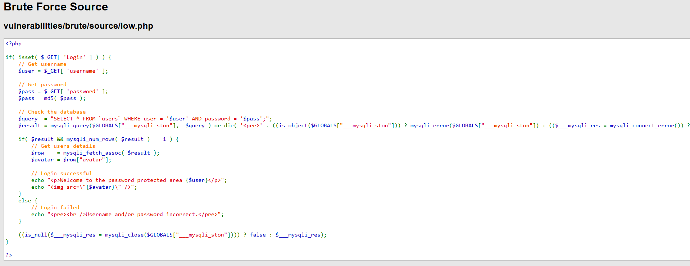The width and height of the screenshot is (690, 266).
Task: Select the "// Get username" comment
Action: pyautogui.click(x=42, y=64)
